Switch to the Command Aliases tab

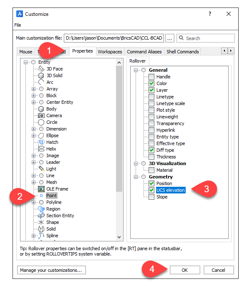144,52
